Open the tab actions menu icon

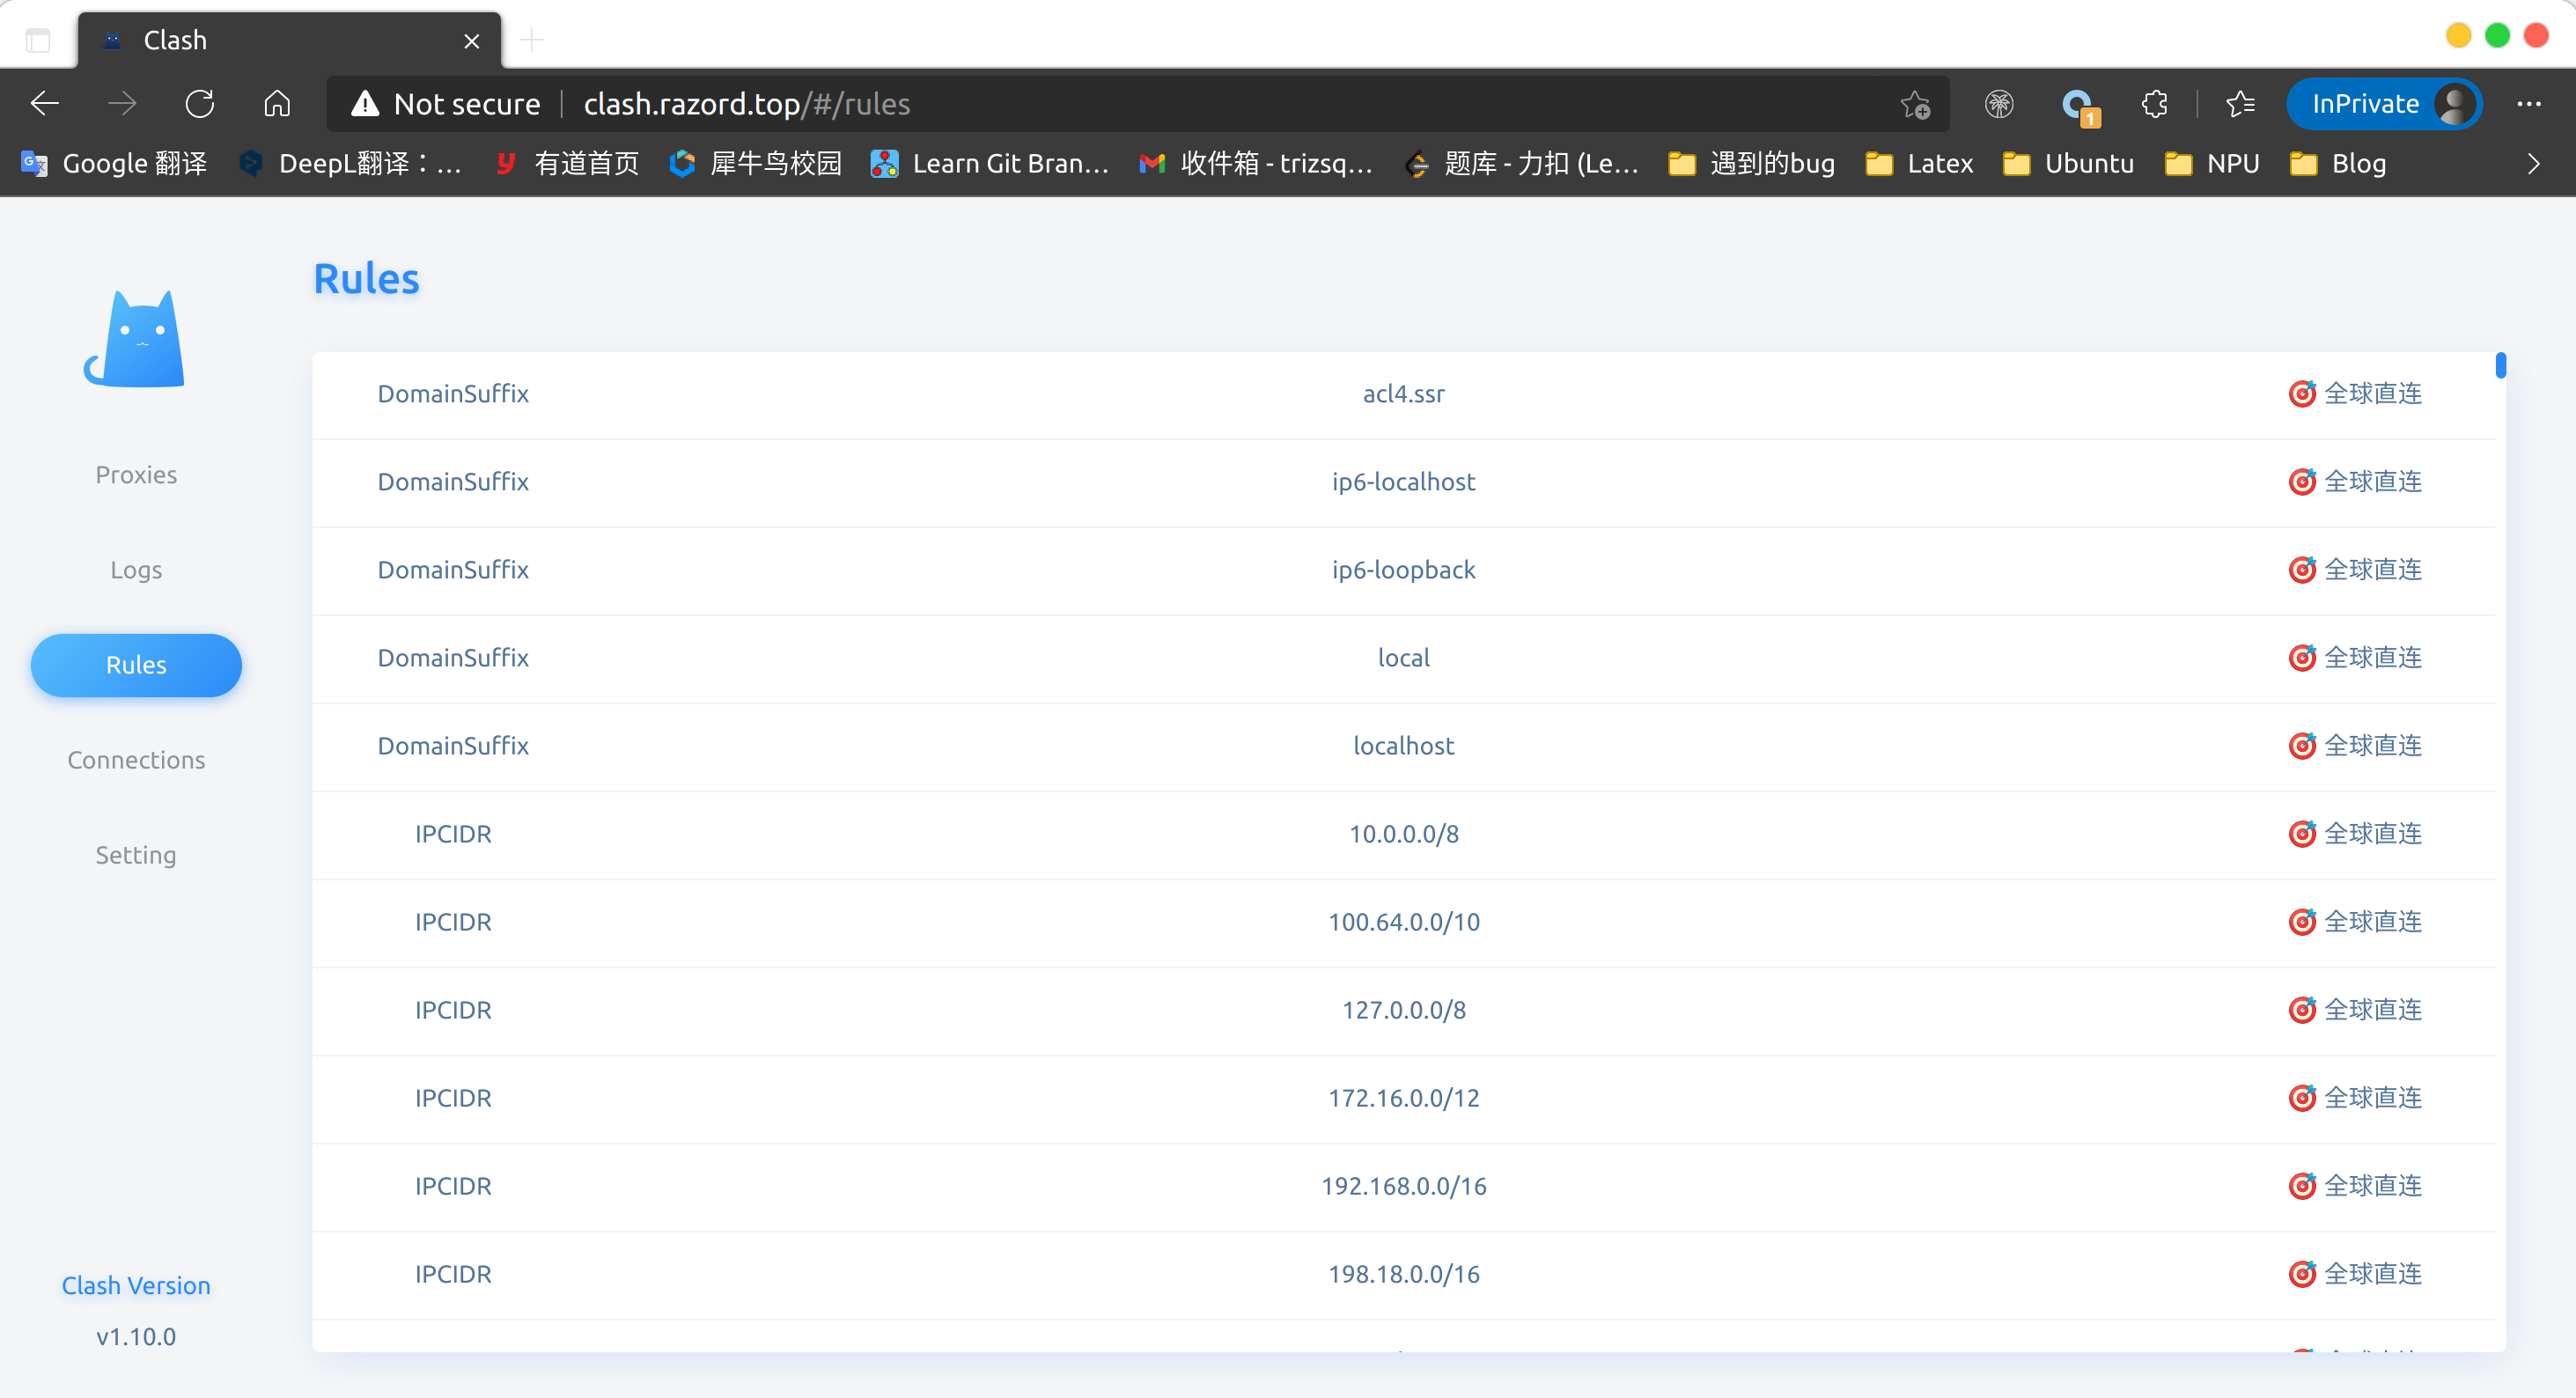click(x=38, y=40)
